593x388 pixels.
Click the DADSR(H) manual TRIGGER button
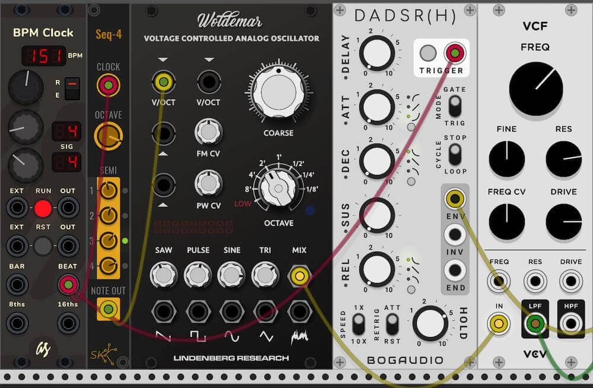[428, 53]
